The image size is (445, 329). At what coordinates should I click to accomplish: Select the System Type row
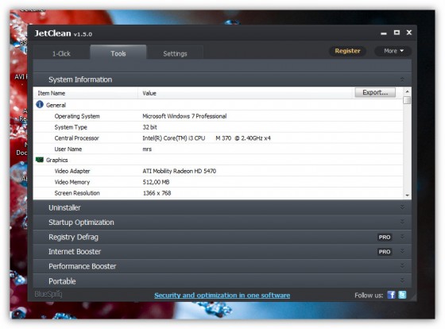pyautogui.click(x=218, y=127)
